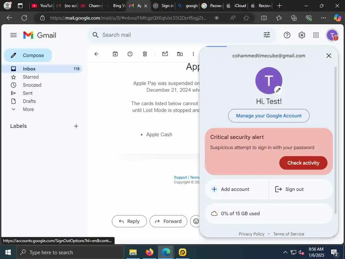
Task: Open Gmail settings gear
Action: tap(302, 35)
